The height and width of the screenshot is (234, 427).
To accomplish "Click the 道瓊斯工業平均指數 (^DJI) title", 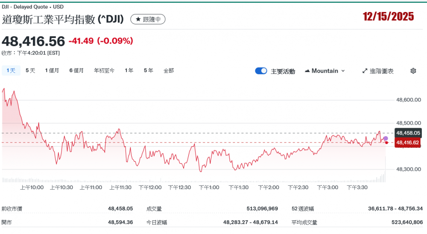I will [63, 19].
